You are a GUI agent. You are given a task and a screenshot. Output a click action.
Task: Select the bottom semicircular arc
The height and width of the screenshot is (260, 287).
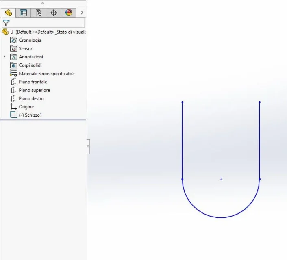(221, 217)
